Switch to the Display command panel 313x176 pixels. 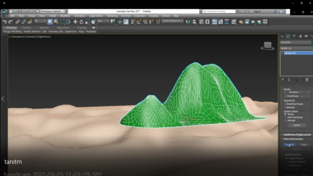306,36
